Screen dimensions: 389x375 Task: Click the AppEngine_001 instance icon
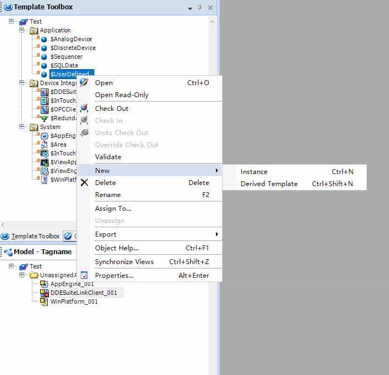44,284
